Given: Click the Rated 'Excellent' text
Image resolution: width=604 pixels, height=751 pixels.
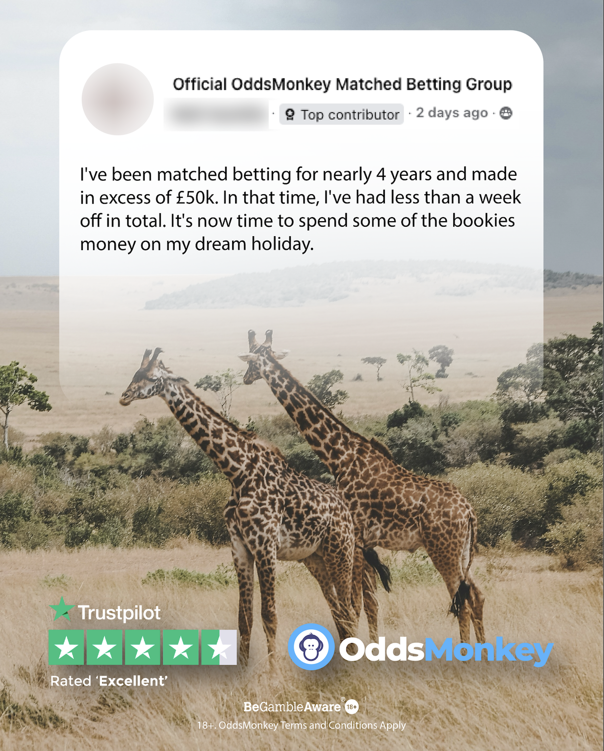Looking at the screenshot, I should coord(109,681).
